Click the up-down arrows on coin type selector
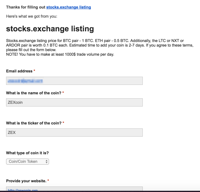200x192 pixels. (47, 162)
